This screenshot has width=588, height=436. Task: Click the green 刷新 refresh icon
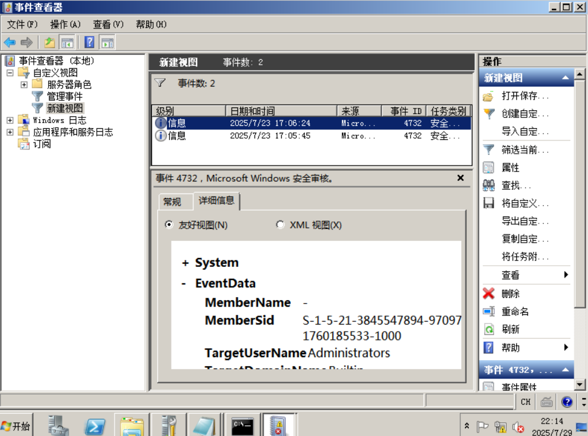click(488, 329)
